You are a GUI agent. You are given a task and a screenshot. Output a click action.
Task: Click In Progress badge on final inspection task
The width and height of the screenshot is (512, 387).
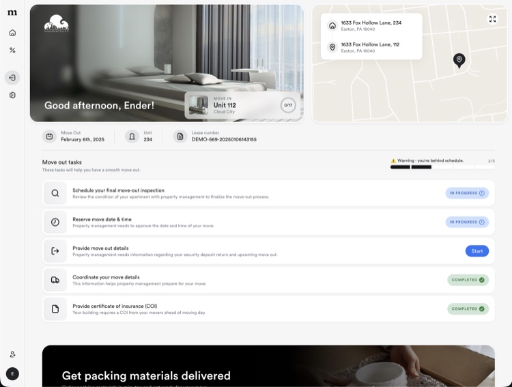467,193
